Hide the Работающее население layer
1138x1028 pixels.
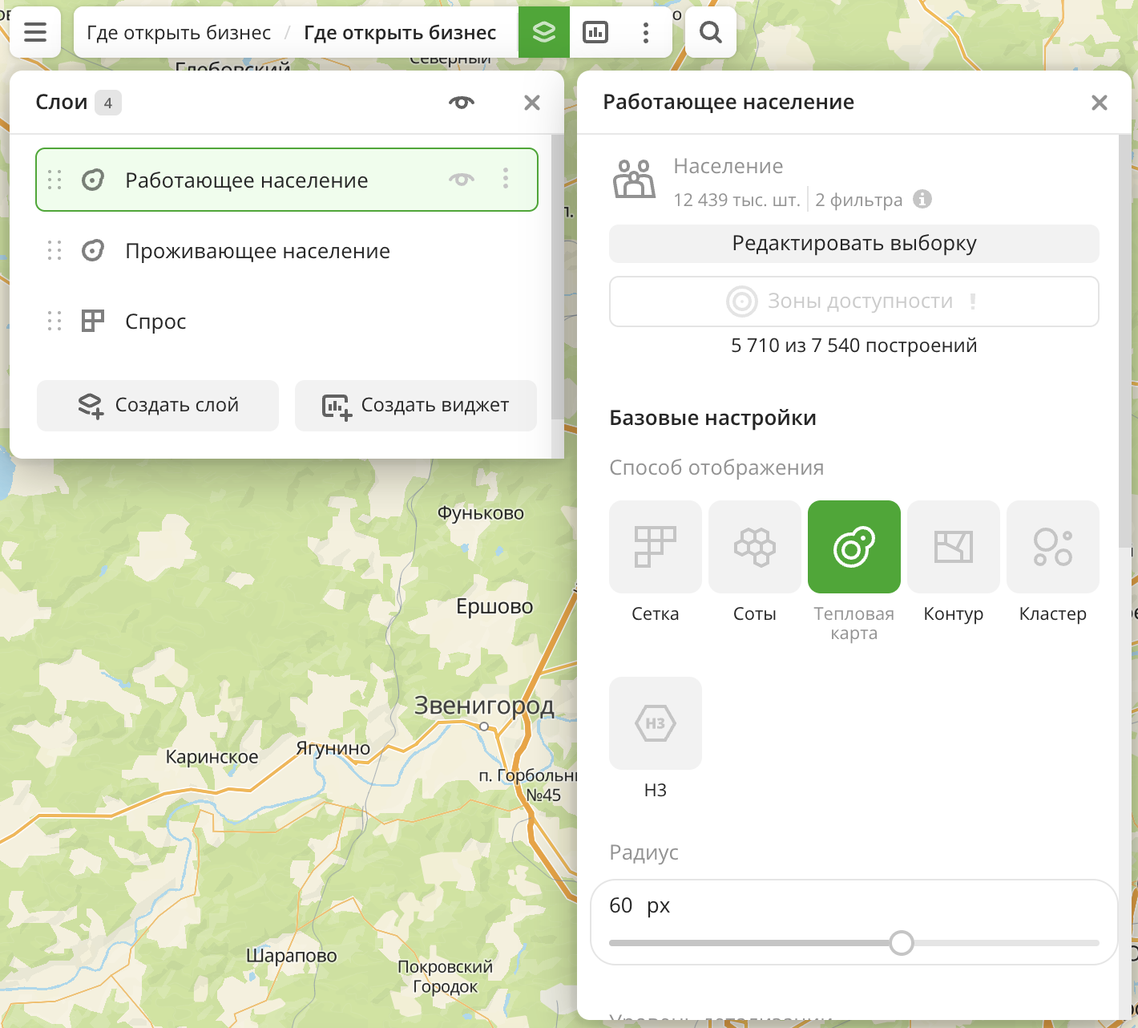click(462, 180)
